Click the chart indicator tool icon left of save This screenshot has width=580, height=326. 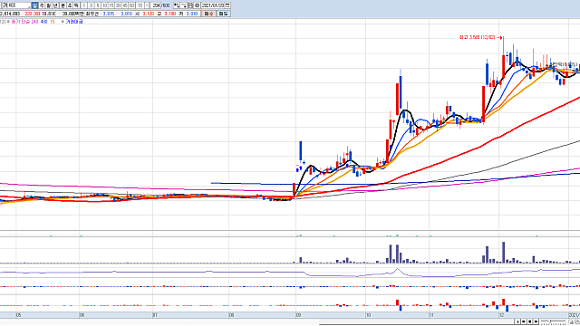(x=183, y=5)
